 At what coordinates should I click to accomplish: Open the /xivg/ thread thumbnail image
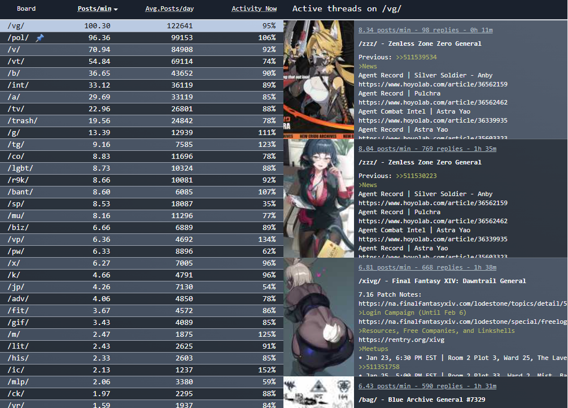tap(319, 317)
